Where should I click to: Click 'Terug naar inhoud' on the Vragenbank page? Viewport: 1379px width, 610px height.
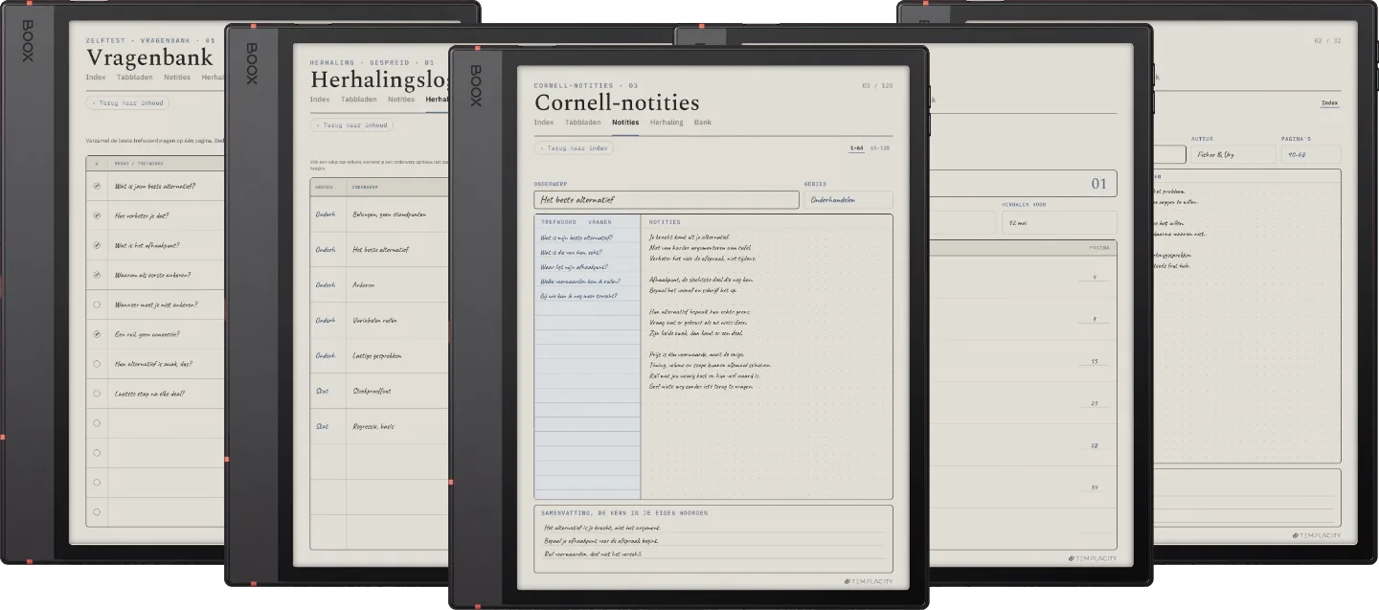coord(127,102)
